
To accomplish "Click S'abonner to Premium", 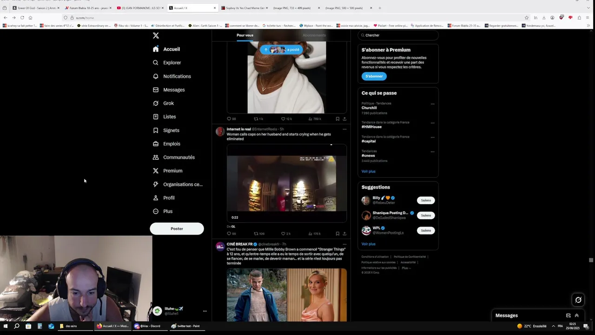I will (x=374, y=76).
